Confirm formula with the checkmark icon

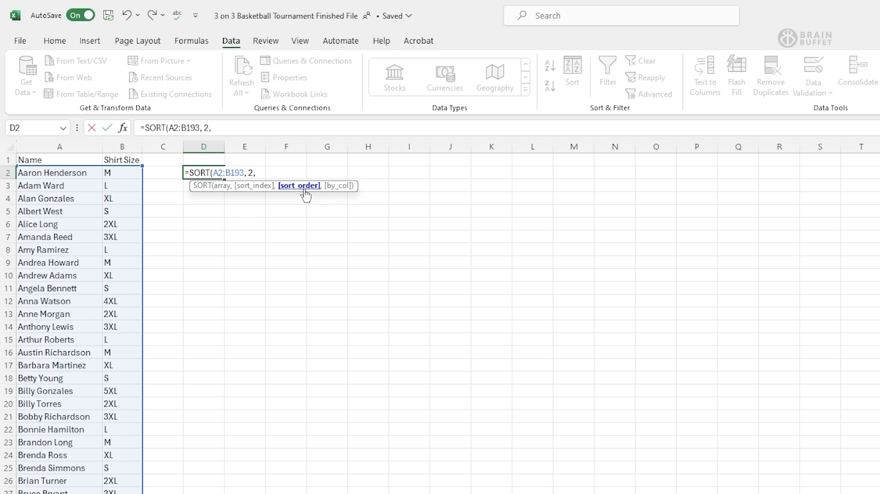click(x=107, y=128)
